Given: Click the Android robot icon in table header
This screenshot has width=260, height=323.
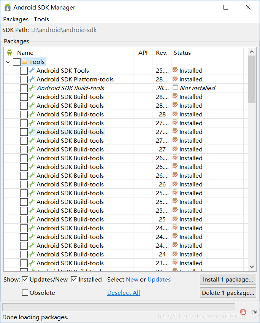Looking at the screenshot, I should [x=10, y=53].
